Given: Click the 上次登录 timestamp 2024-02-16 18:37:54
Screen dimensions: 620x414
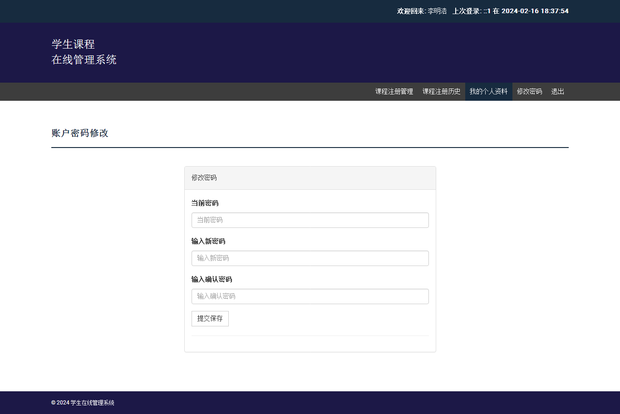Looking at the screenshot, I should 535,11.
